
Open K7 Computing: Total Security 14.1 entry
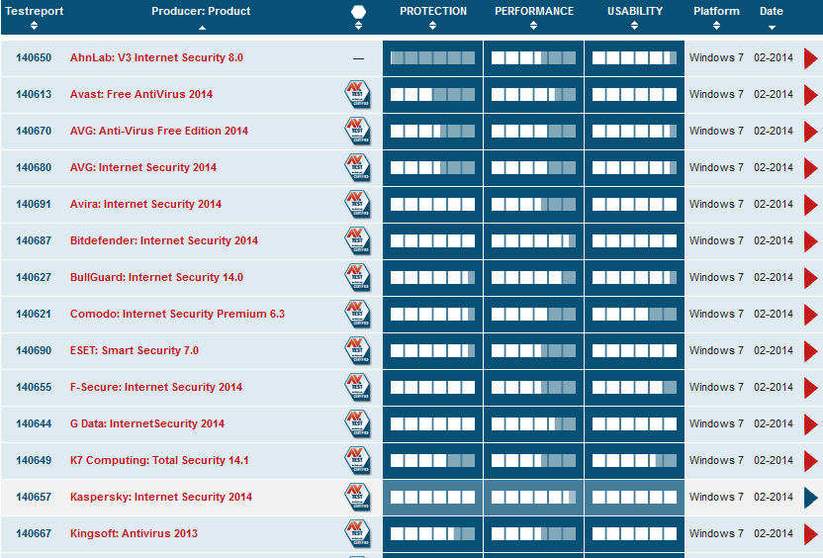pyautogui.click(x=159, y=460)
